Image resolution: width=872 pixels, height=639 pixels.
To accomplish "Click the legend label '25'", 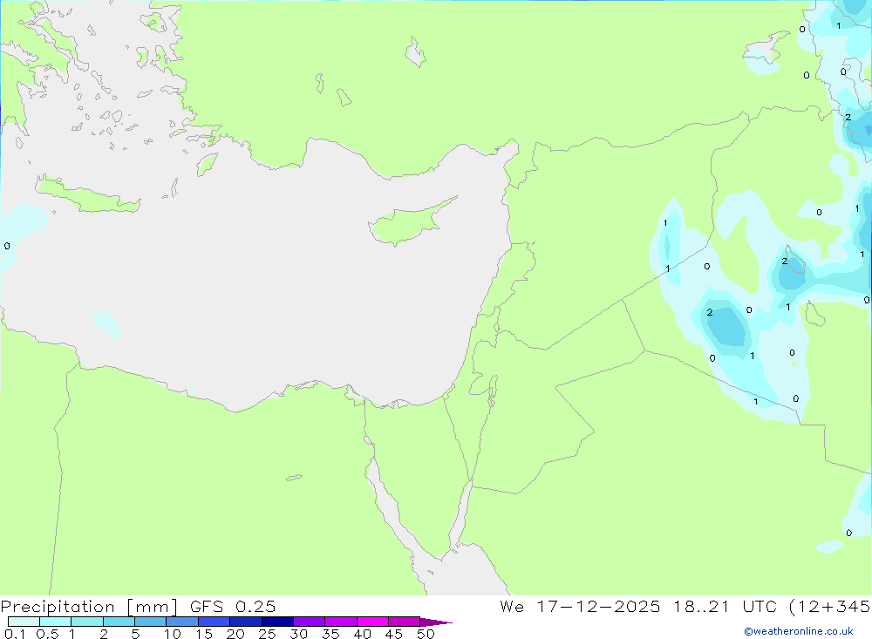I will click(x=268, y=634).
